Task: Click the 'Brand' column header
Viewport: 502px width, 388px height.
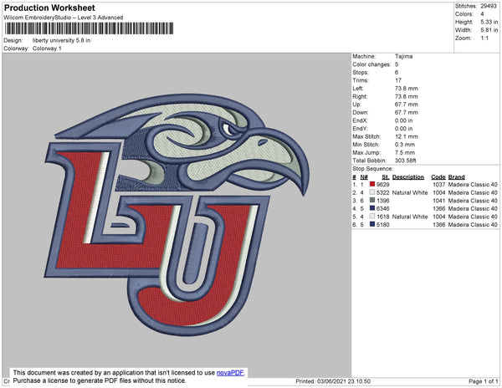Action: coord(457,177)
